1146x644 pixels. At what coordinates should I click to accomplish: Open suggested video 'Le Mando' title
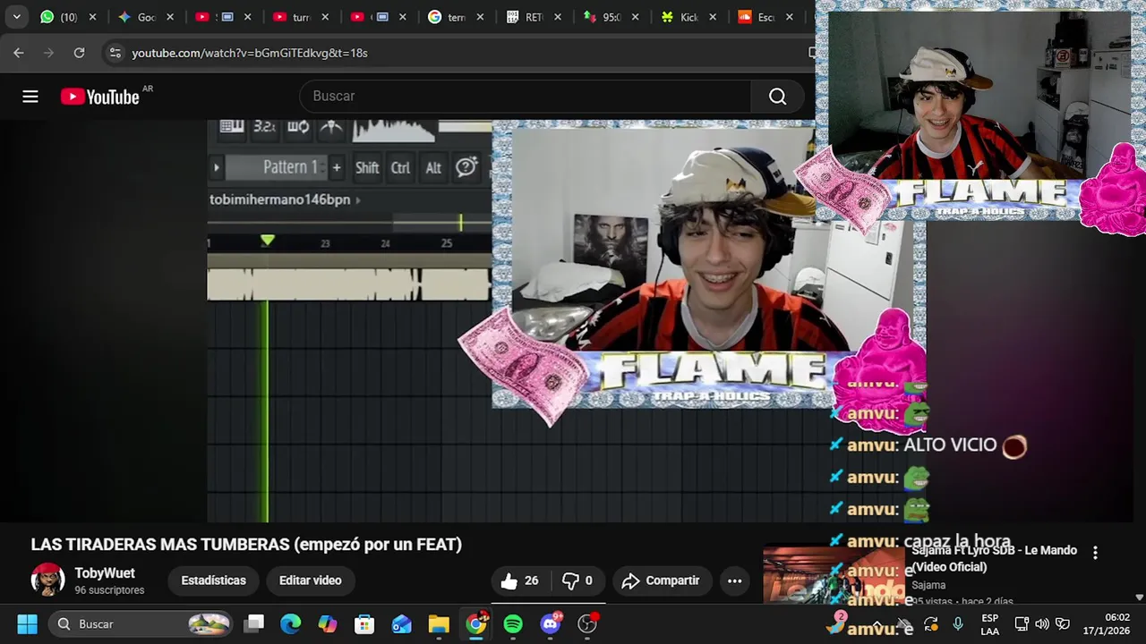coord(994,558)
